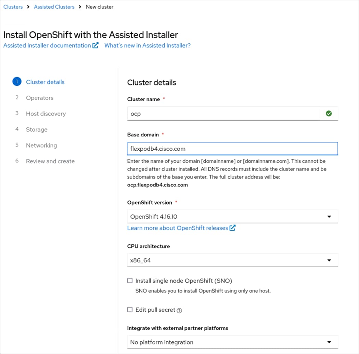Tick the Edit pull secret checkbox

(x=130, y=310)
